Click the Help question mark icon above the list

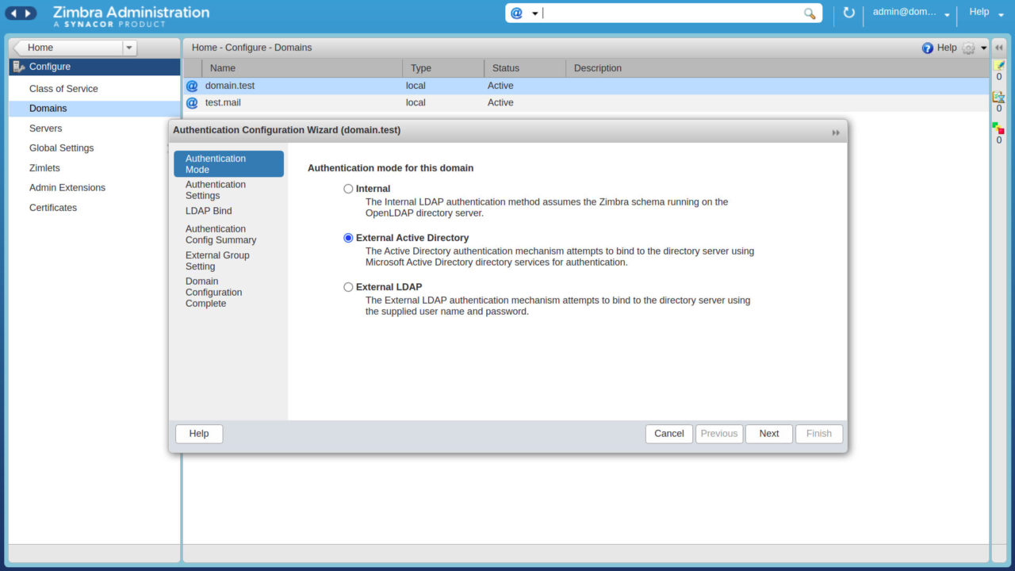pyautogui.click(x=926, y=48)
